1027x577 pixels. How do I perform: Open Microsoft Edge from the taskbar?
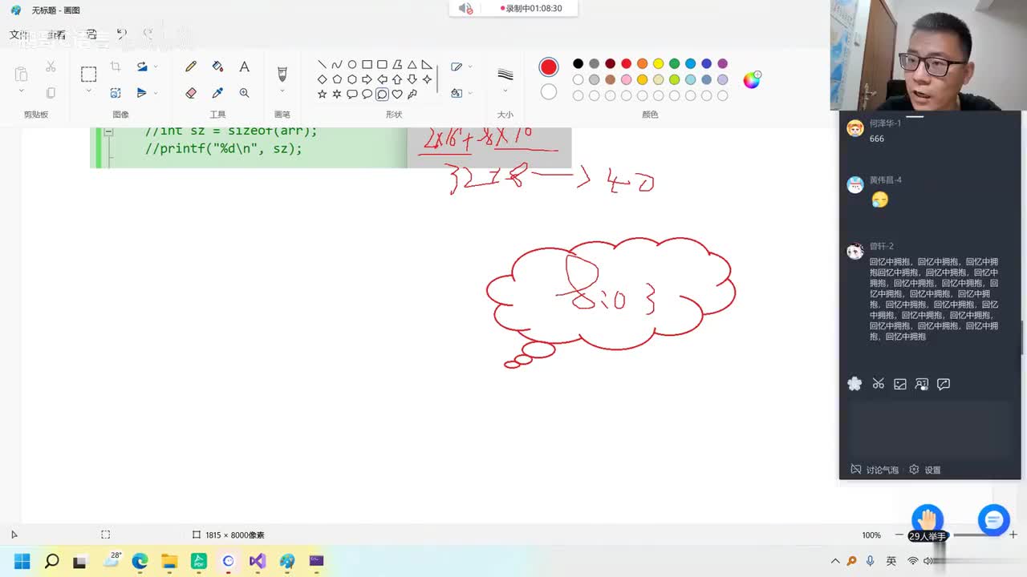coord(140,561)
